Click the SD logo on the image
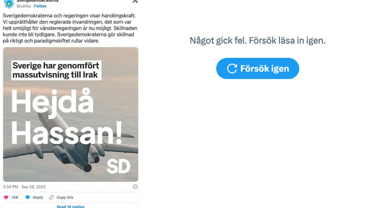This screenshot has width=369, height=208. click(119, 167)
